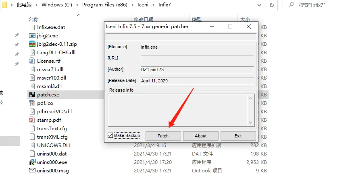Click Release Info scrollbar down arrow
352x176 pixels.
[251, 122]
